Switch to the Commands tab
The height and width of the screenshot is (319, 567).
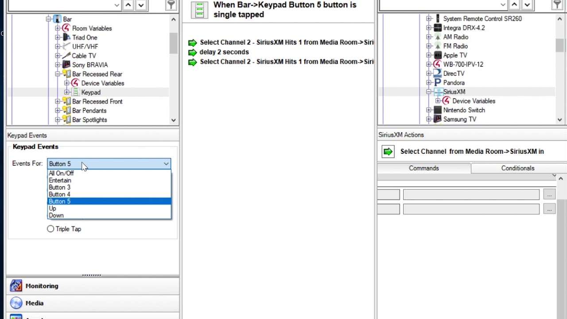coord(424,168)
